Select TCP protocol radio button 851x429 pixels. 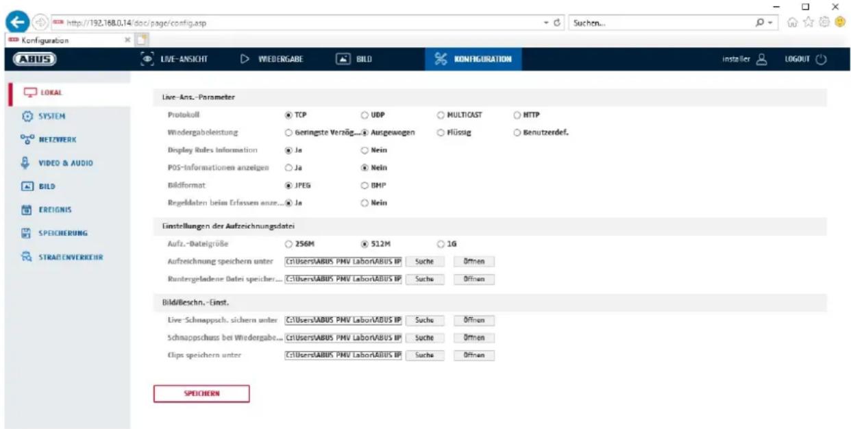[x=288, y=116]
